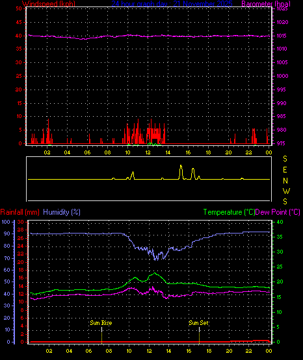Click the 12 hour label below the windspeed graph
The image size is (303, 360).
click(148, 152)
